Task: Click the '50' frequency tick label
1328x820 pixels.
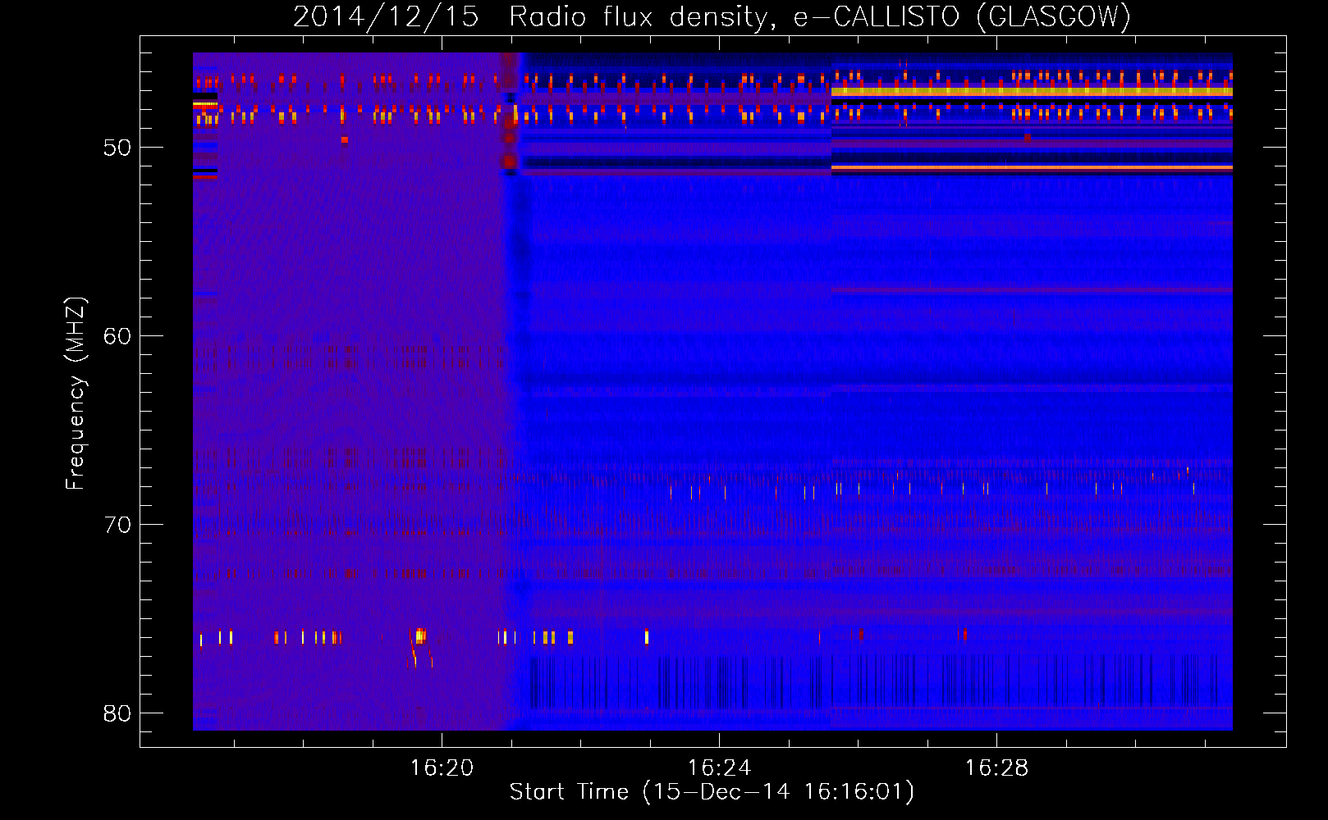Action: (x=117, y=148)
